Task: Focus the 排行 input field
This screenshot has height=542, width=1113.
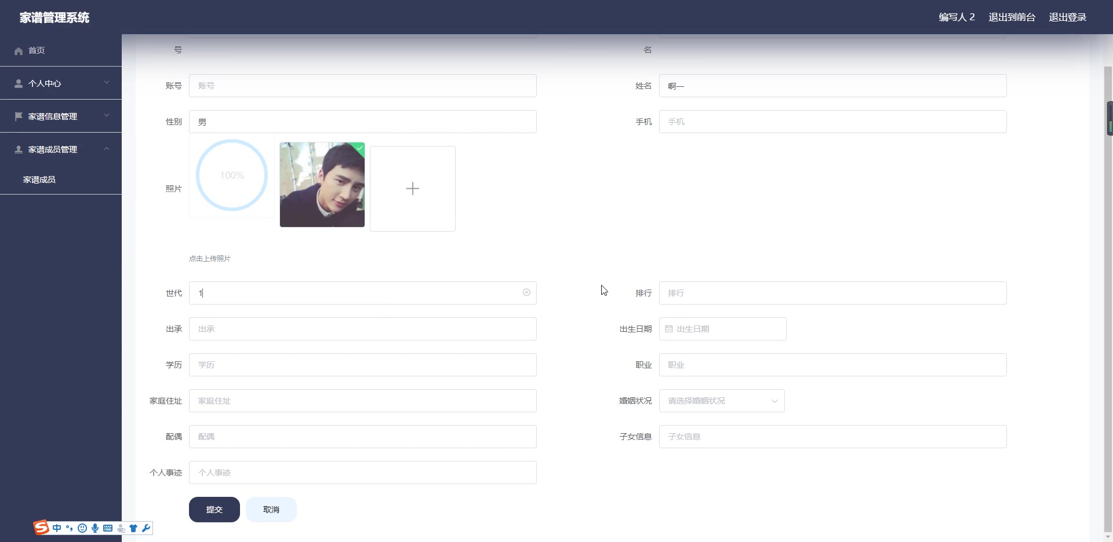Action: (832, 293)
